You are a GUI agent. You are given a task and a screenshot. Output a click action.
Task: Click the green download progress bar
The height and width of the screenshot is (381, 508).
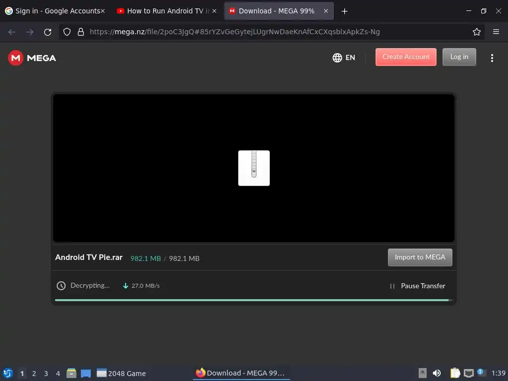(252, 300)
